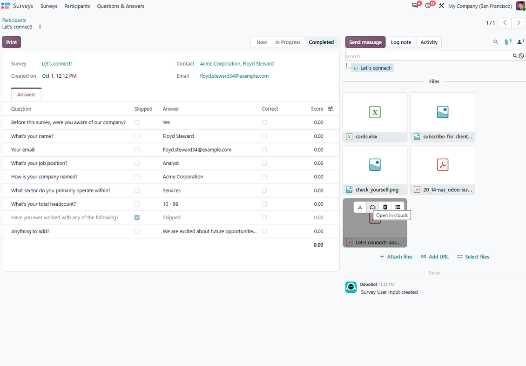Screen dimensions: 526x366
Task: Open the Surveys menu
Action: [48, 6]
